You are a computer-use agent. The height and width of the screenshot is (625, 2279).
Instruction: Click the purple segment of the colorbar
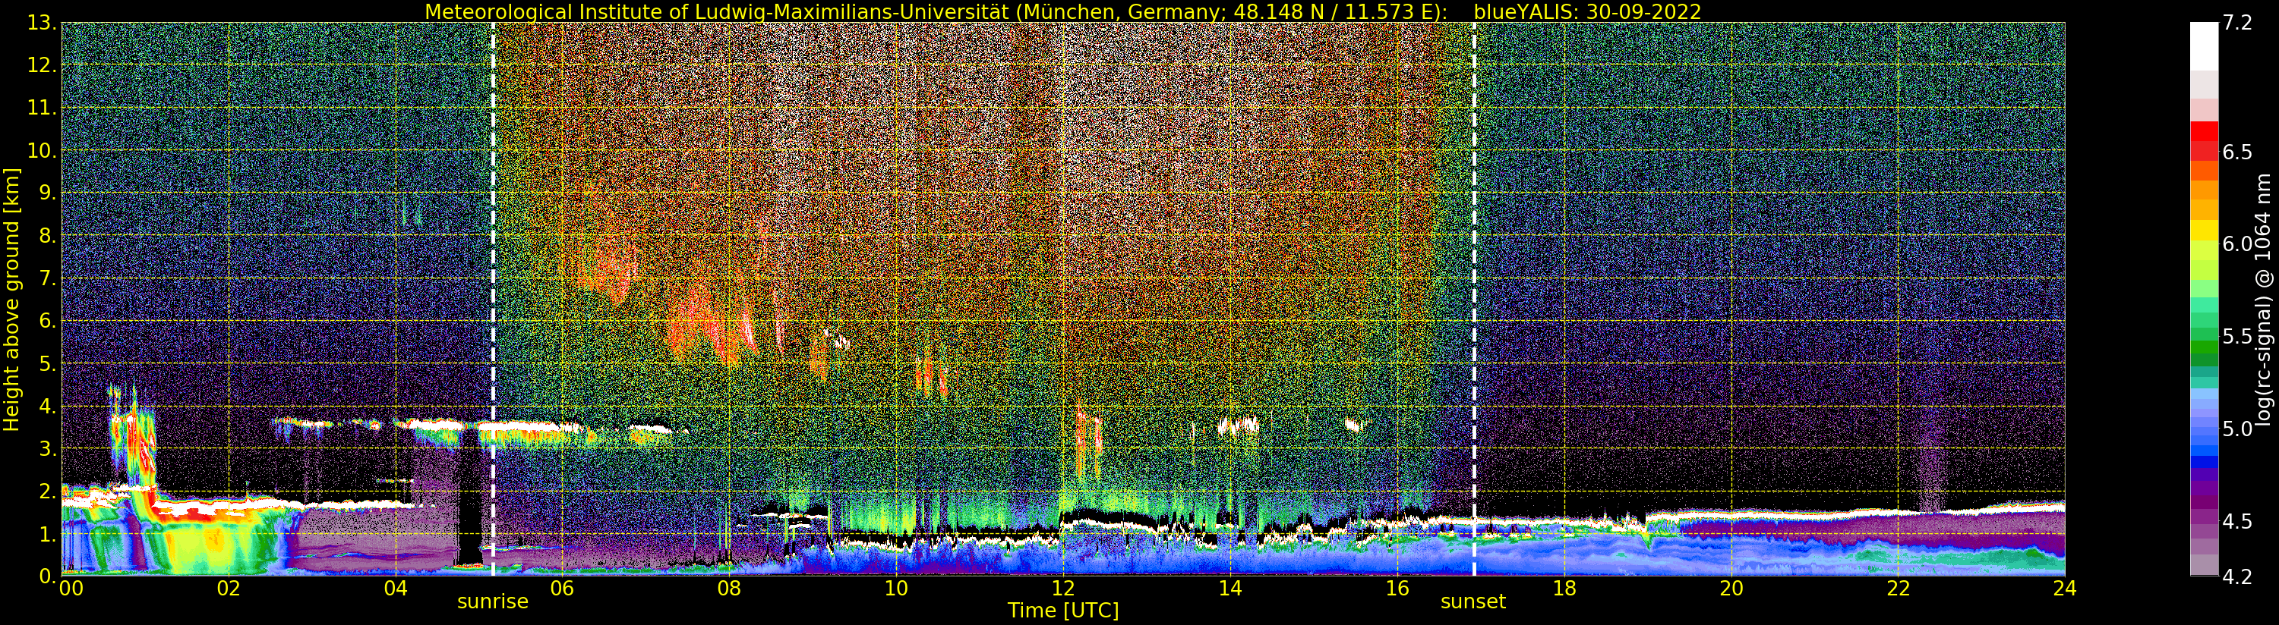pos(2204,489)
